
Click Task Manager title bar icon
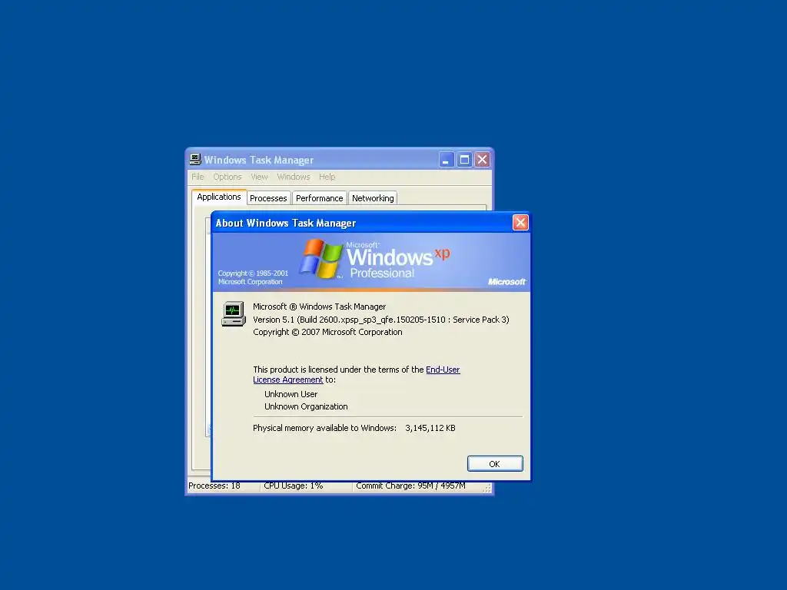click(195, 160)
